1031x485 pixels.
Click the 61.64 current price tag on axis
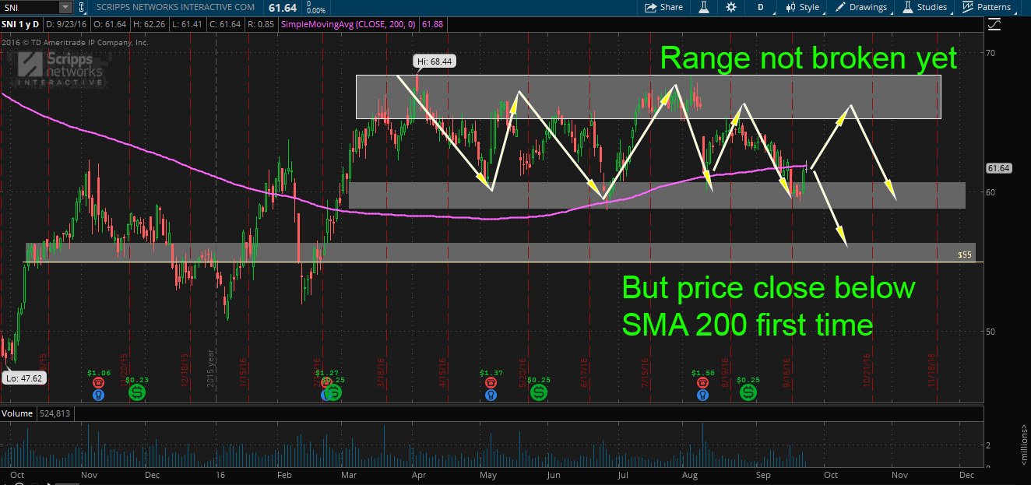point(998,168)
